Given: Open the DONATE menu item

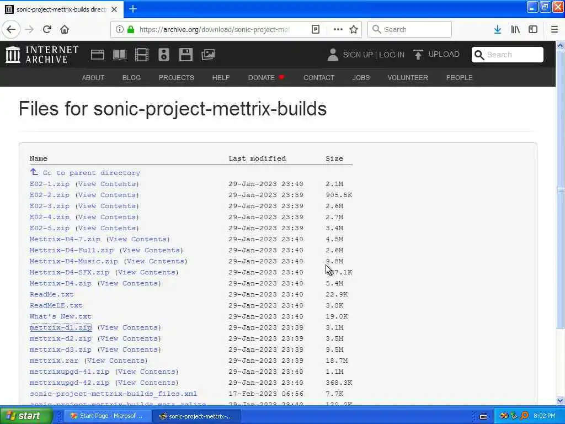Looking at the screenshot, I should point(266,77).
